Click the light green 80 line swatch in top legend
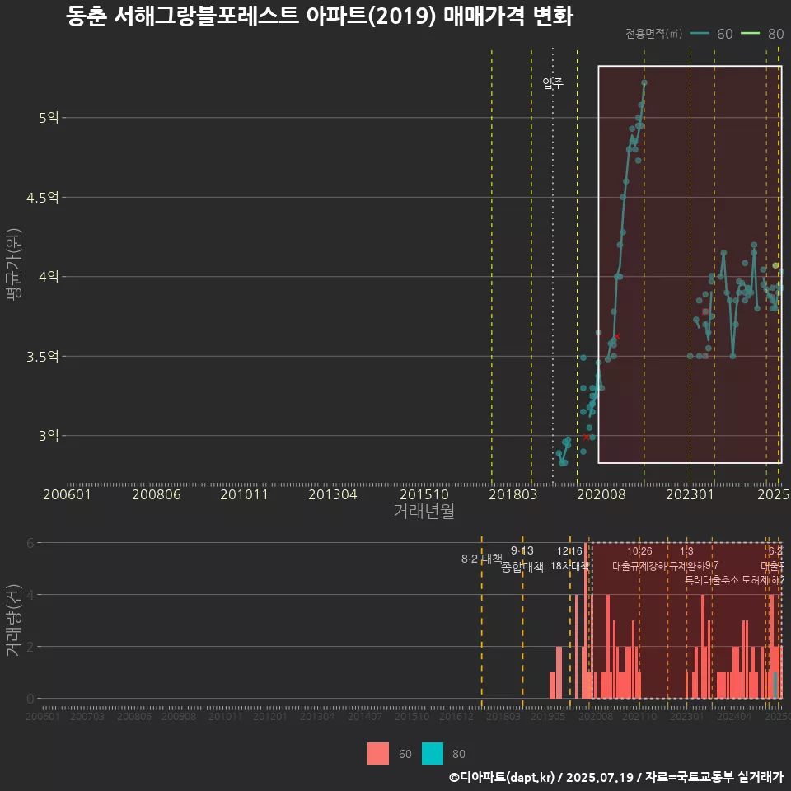This screenshot has width=791, height=791. (x=750, y=34)
